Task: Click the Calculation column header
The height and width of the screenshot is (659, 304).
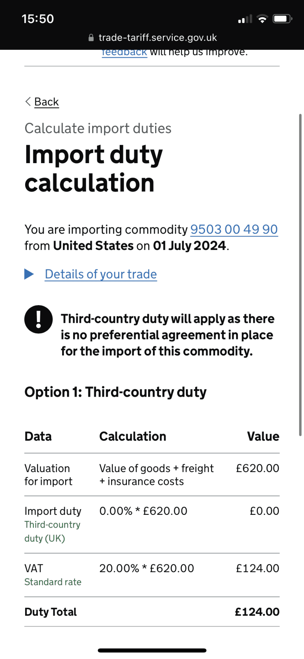Action: click(133, 437)
